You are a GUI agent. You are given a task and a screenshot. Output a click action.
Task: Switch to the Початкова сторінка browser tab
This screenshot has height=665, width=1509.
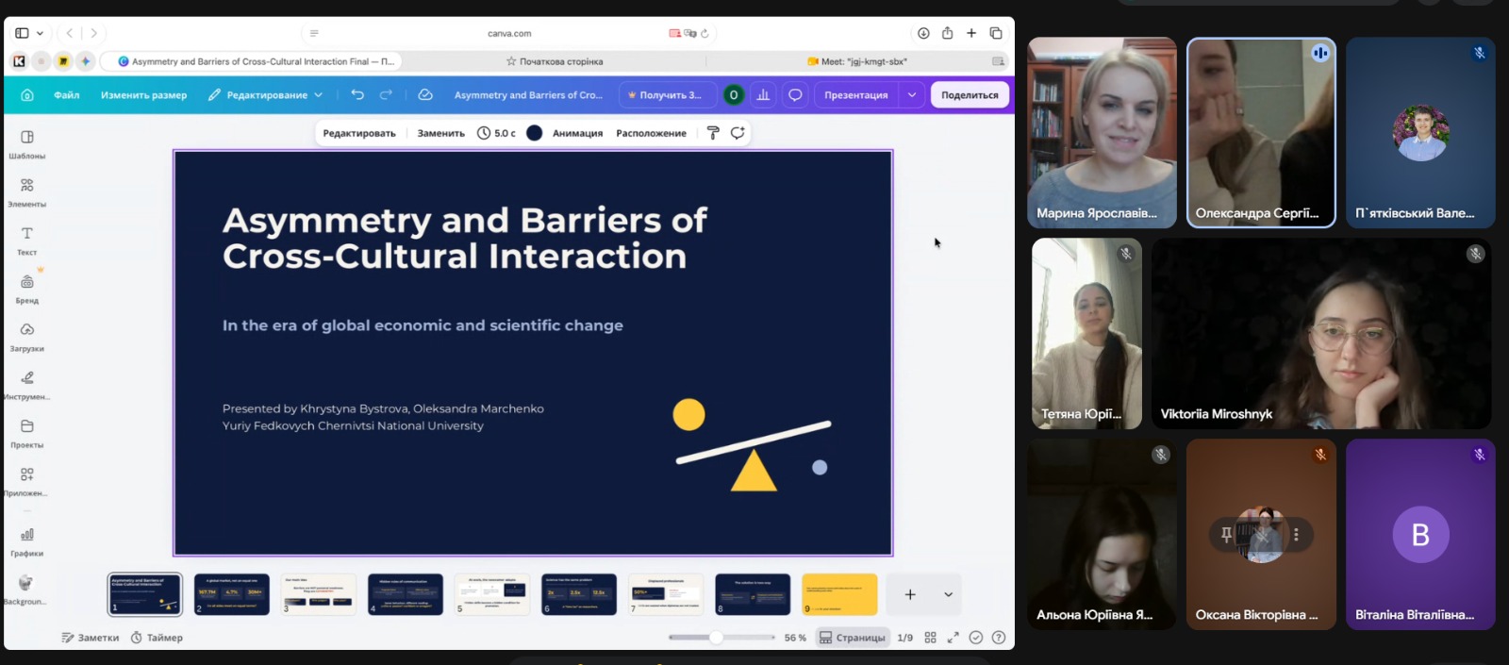[x=555, y=61]
